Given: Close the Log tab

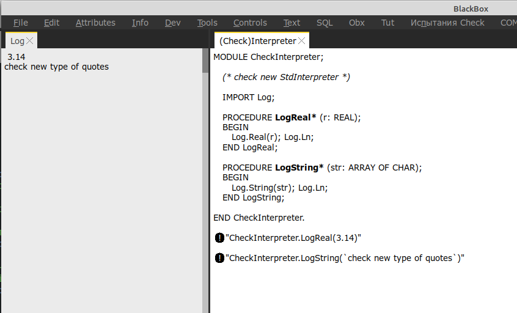Looking at the screenshot, I should click(x=30, y=41).
